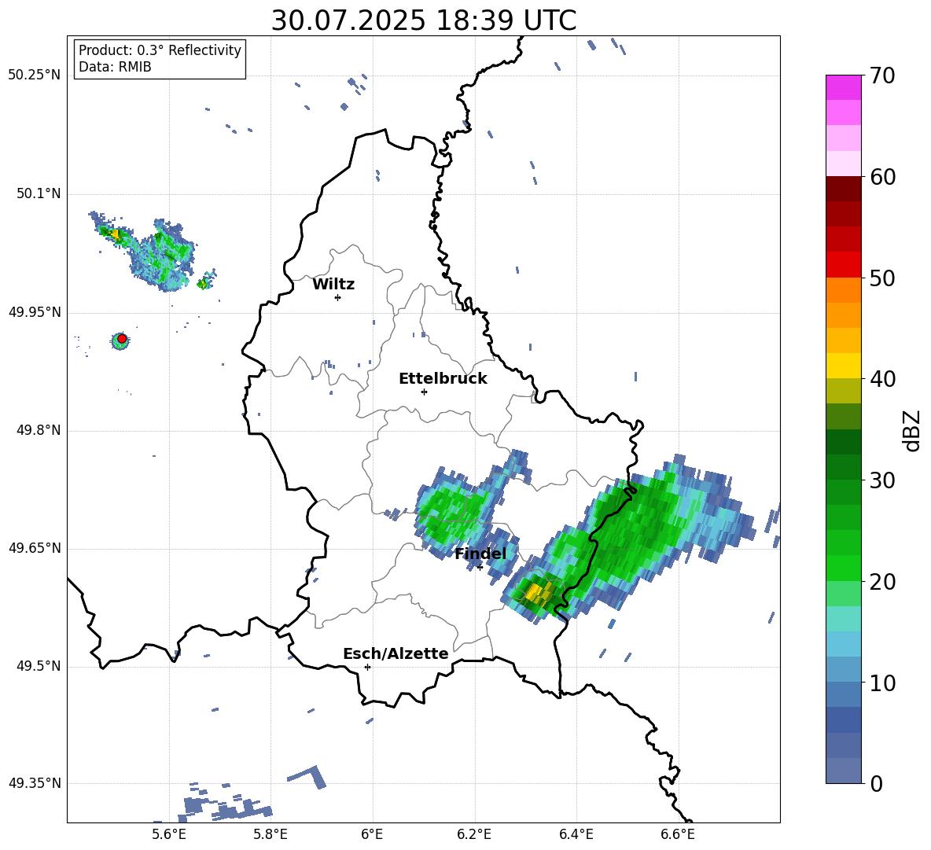Click the 49.35°N latitude label
931x850 pixels.
point(35,783)
